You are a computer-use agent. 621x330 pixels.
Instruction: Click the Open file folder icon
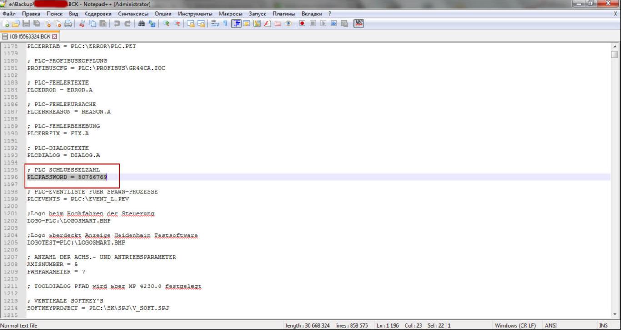16,24
